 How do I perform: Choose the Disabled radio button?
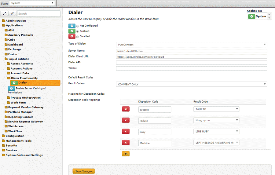pos(77,36)
